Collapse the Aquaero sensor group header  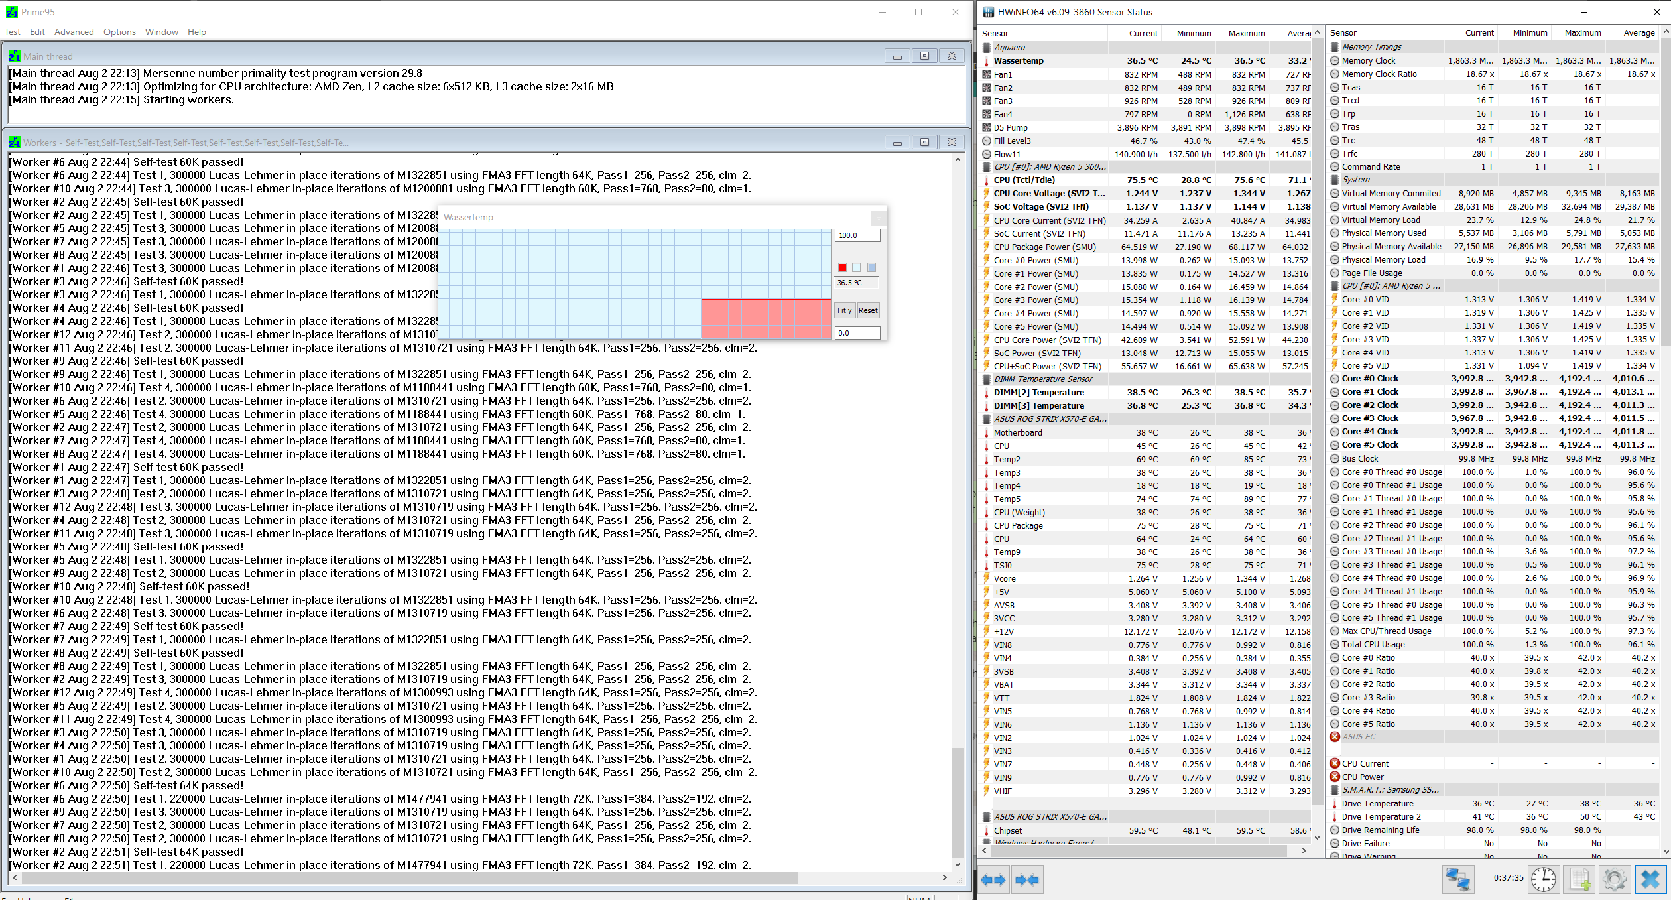click(x=1009, y=47)
